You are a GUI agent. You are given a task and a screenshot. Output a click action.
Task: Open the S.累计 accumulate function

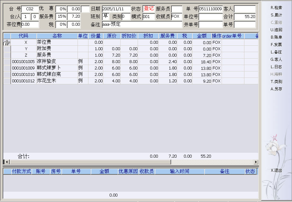click(x=276, y=15)
